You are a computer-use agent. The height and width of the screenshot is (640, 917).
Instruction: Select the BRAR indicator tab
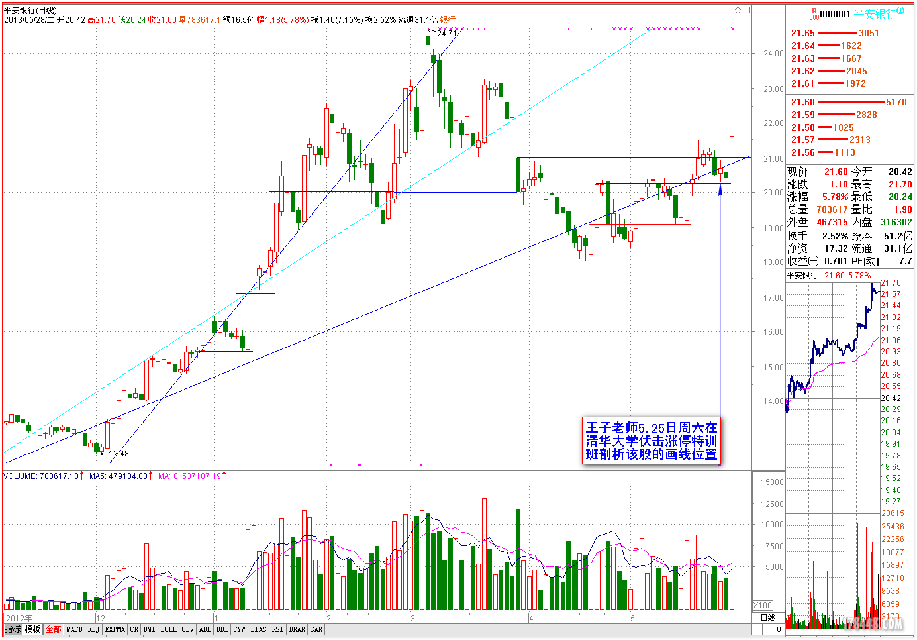297,629
